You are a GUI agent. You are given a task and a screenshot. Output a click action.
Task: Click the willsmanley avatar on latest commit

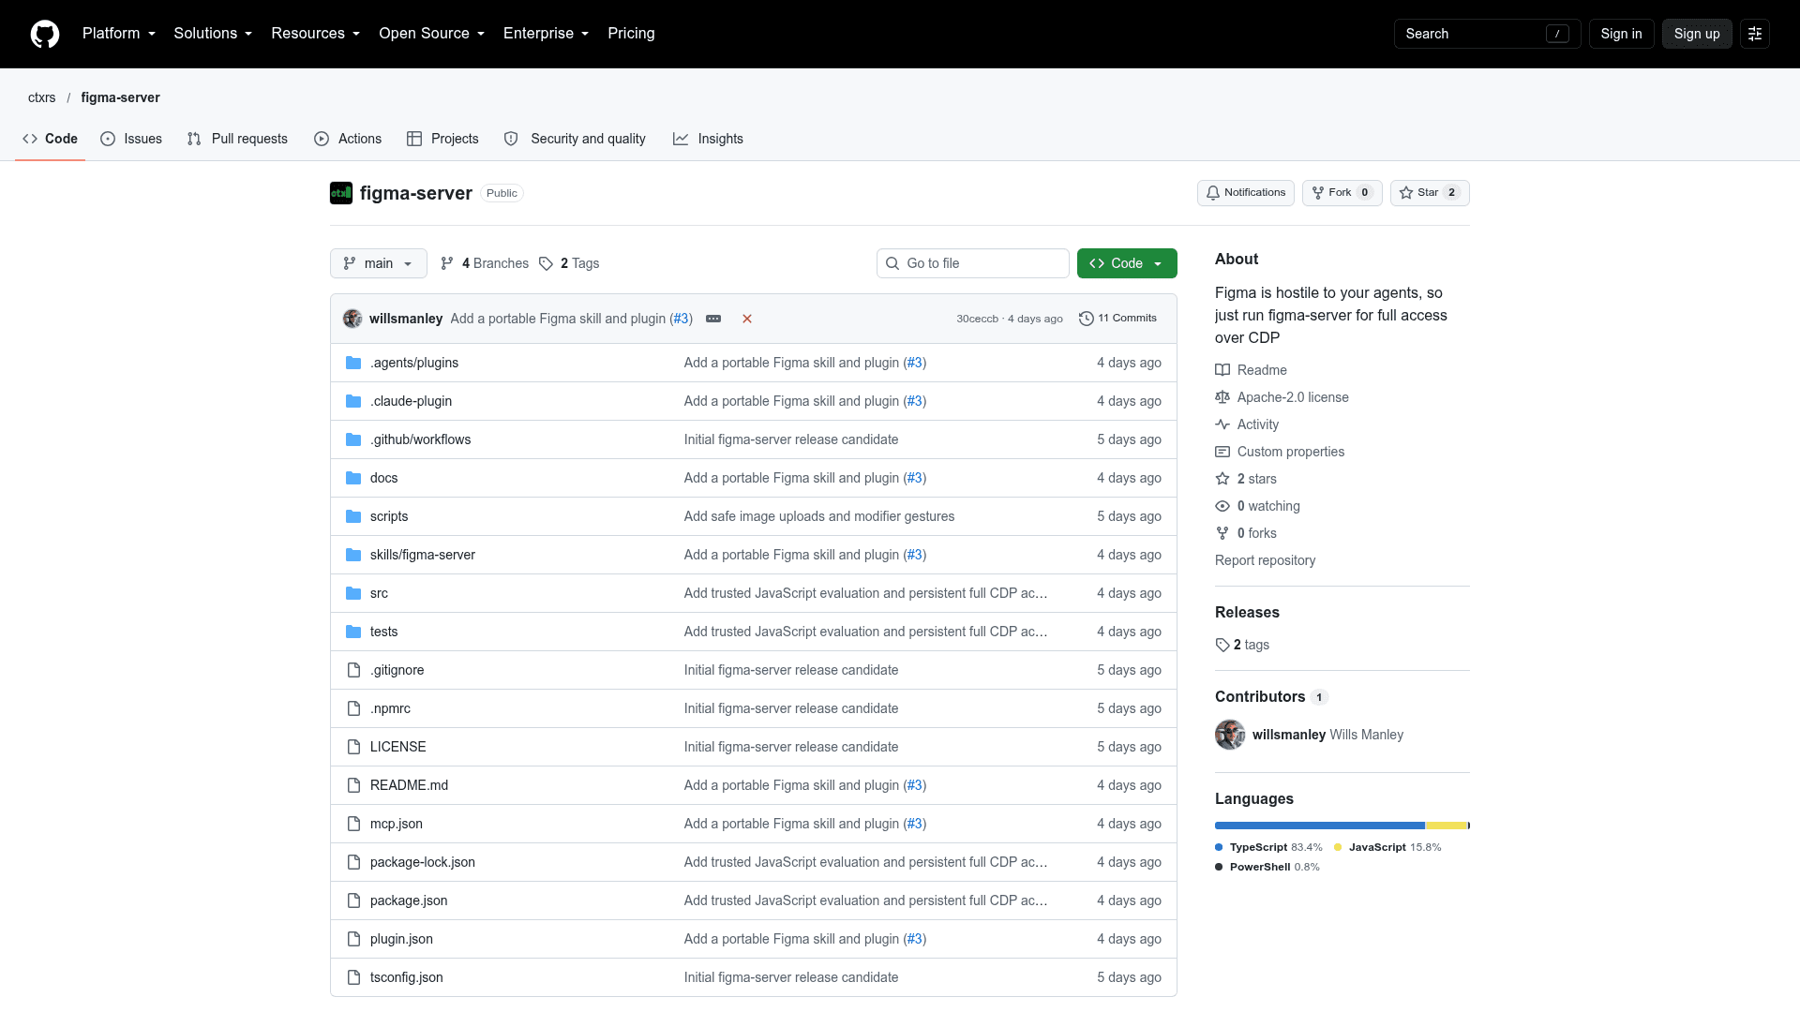click(352, 319)
